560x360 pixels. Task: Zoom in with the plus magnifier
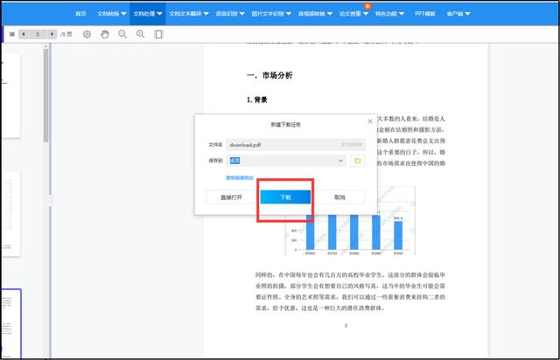tap(141, 34)
